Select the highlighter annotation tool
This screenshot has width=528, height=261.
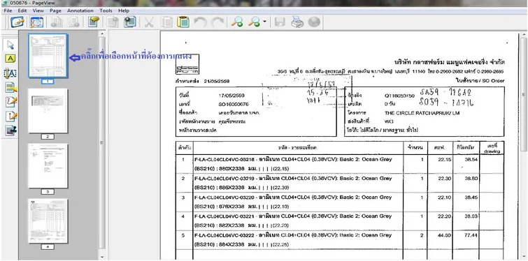pyautogui.click(x=10, y=88)
